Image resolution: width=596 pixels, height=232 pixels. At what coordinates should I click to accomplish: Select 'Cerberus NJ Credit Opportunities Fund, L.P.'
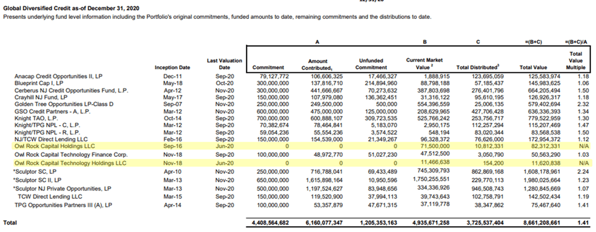click(71, 90)
